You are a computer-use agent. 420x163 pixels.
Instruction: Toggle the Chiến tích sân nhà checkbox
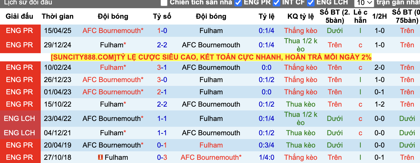coord(164,2)
